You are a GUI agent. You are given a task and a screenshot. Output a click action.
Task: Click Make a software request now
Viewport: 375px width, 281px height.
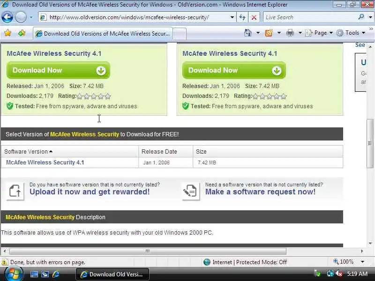pyautogui.click(x=260, y=192)
